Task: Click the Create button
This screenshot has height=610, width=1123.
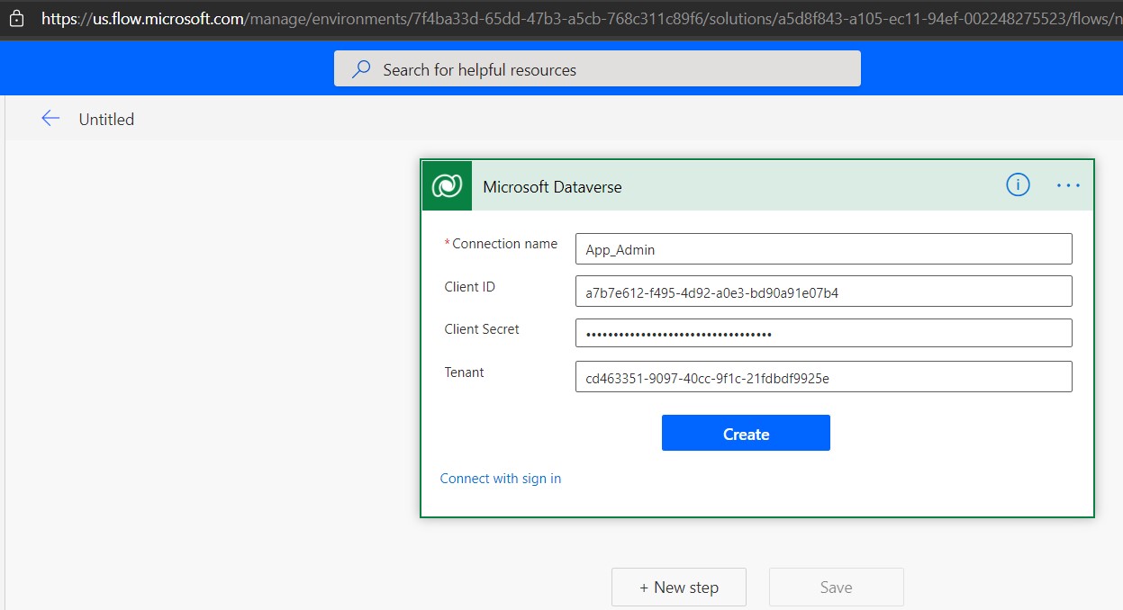Action: pyautogui.click(x=746, y=433)
